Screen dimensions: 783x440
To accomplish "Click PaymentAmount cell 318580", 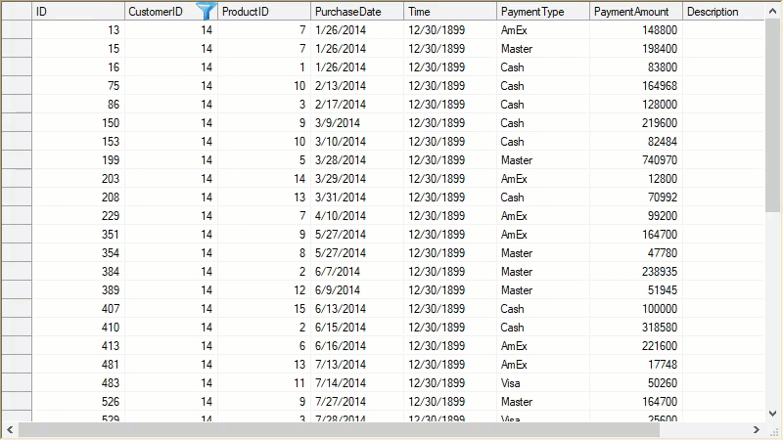I will point(635,328).
